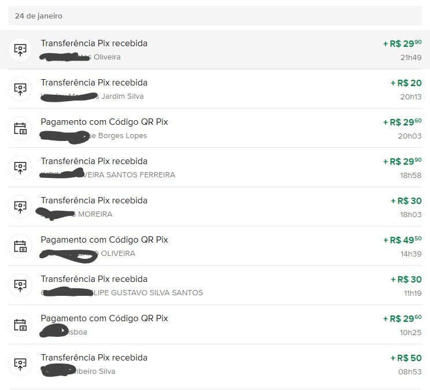The width and height of the screenshot is (430, 390).
Task: Click the Pix transfer icon at 21h49
Action: coord(20,49)
